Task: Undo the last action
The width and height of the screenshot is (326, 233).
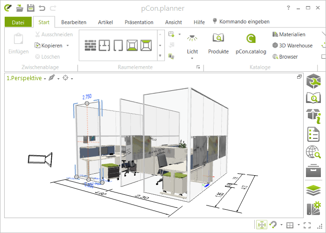Action: [x=42, y=8]
